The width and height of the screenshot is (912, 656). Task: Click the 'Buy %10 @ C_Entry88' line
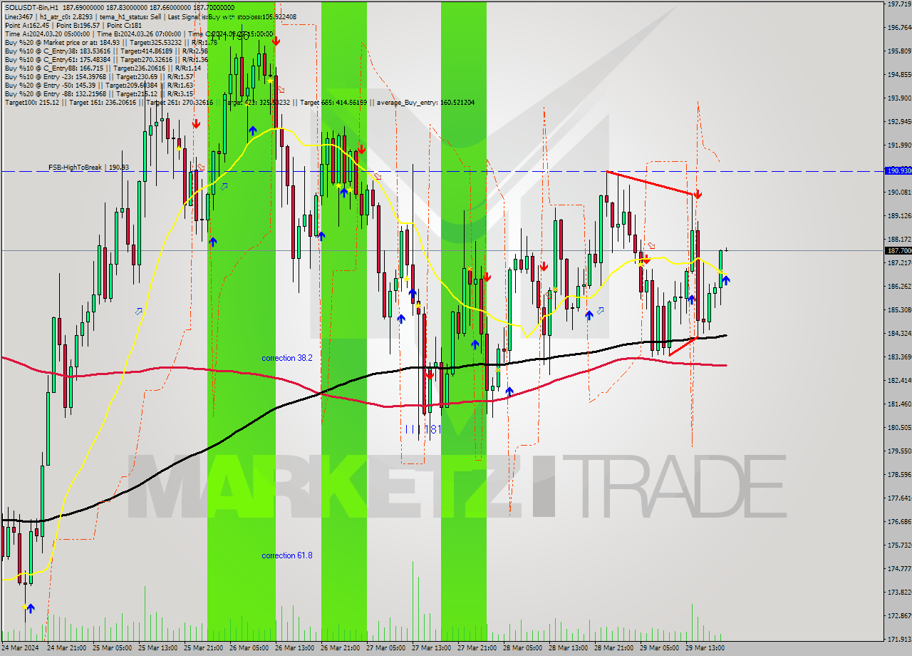(x=103, y=68)
